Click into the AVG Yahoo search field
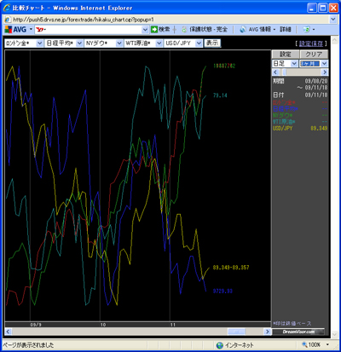The image size is (341, 352). click(x=89, y=30)
